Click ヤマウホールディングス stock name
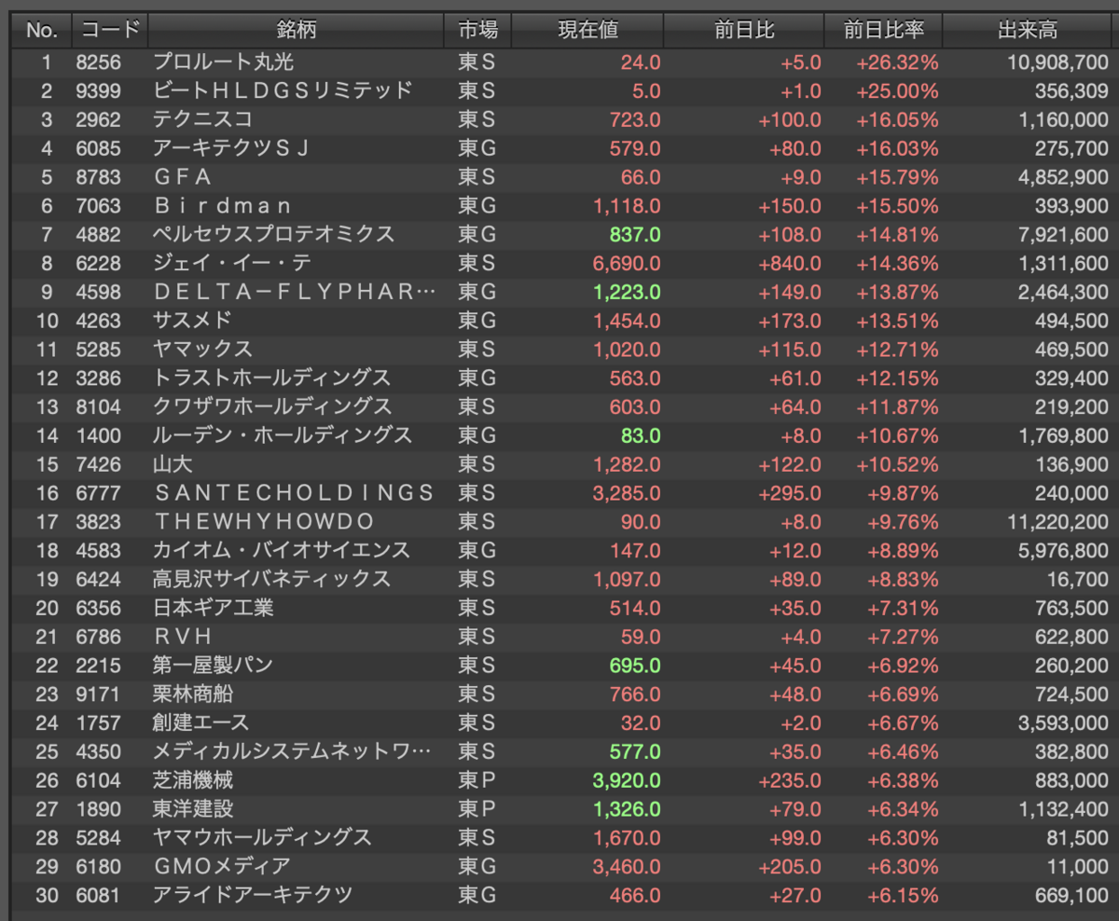1119x921 pixels. pyautogui.click(x=262, y=837)
